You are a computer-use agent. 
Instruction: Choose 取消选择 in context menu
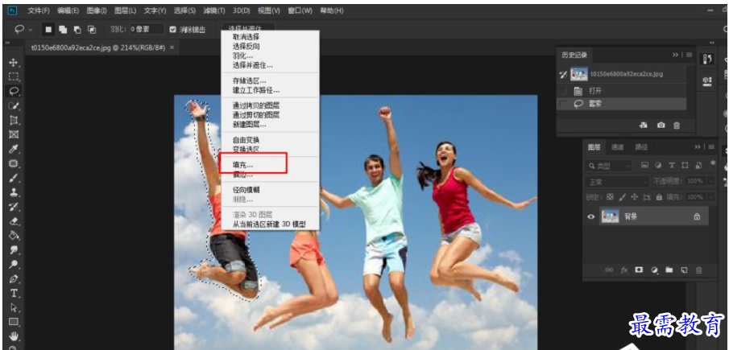point(246,37)
